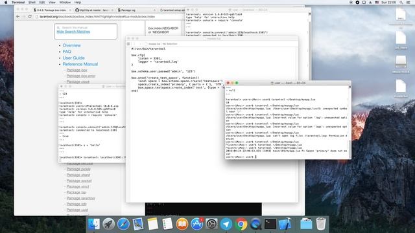Switch to the Package log Chrome tab

[136, 10]
